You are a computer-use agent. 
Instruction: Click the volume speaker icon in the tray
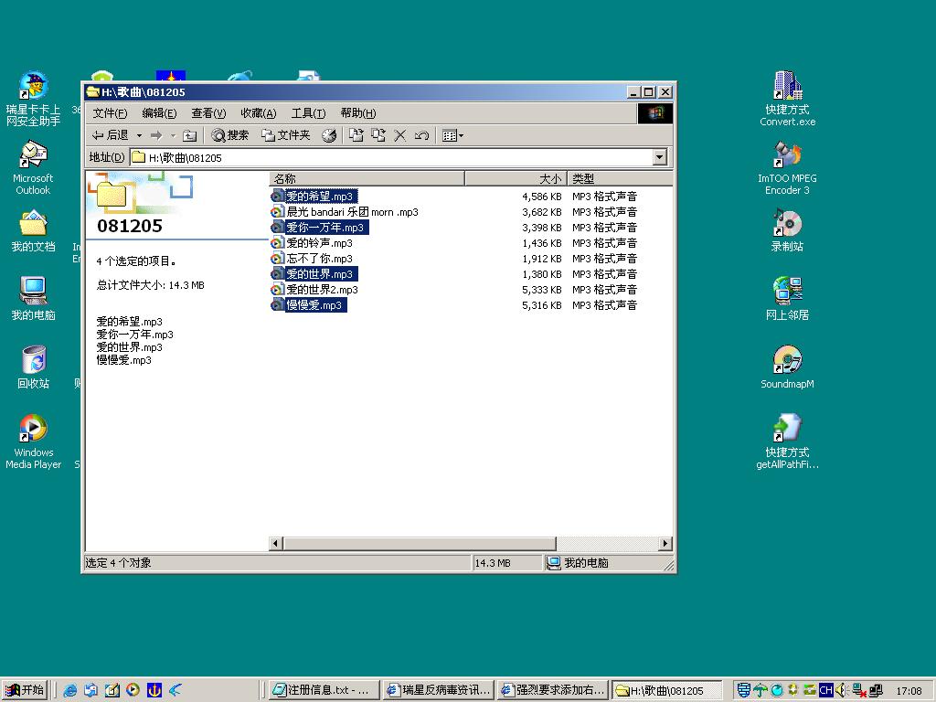[840, 690]
